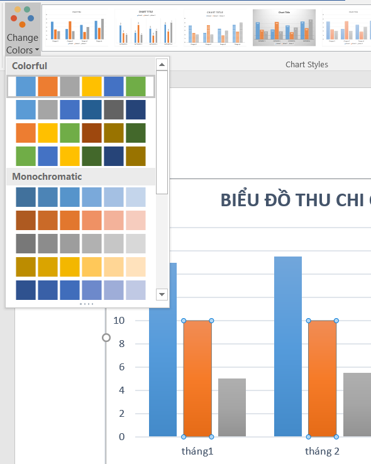Open the Change Colors dropdown

23,30
